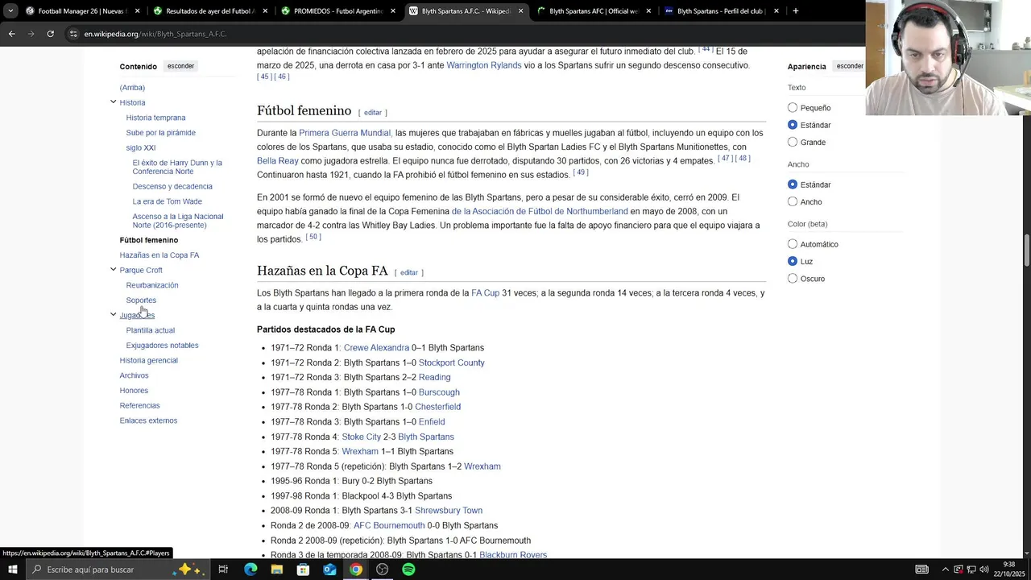The height and width of the screenshot is (580, 1031).
Task: Click the browser back arrow
Action: [11, 34]
